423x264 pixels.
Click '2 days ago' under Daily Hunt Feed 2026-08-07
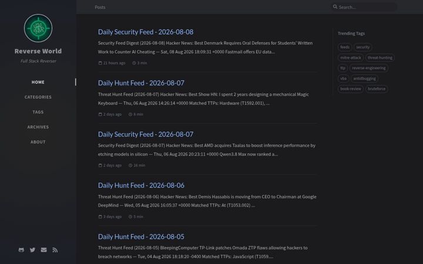[x=112, y=114]
